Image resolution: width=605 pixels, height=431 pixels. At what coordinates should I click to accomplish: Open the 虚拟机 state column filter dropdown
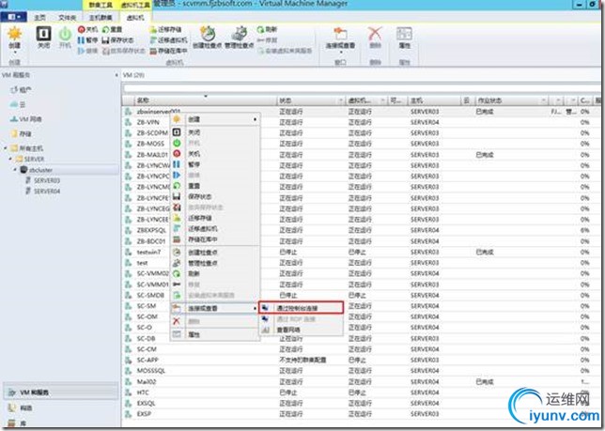[382, 101]
